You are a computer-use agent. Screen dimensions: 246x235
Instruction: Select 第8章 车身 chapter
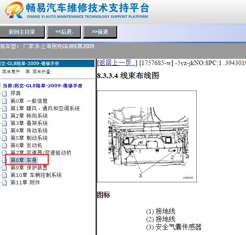(23, 160)
